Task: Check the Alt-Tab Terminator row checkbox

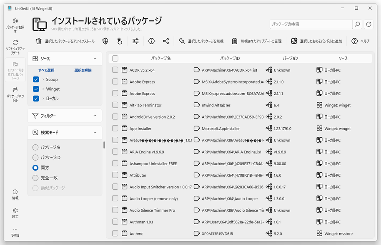Action: pos(115,105)
